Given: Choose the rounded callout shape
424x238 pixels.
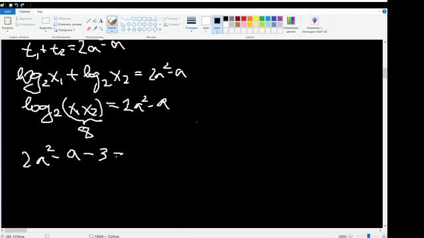Looking at the screenshot, I should [144, 29].
